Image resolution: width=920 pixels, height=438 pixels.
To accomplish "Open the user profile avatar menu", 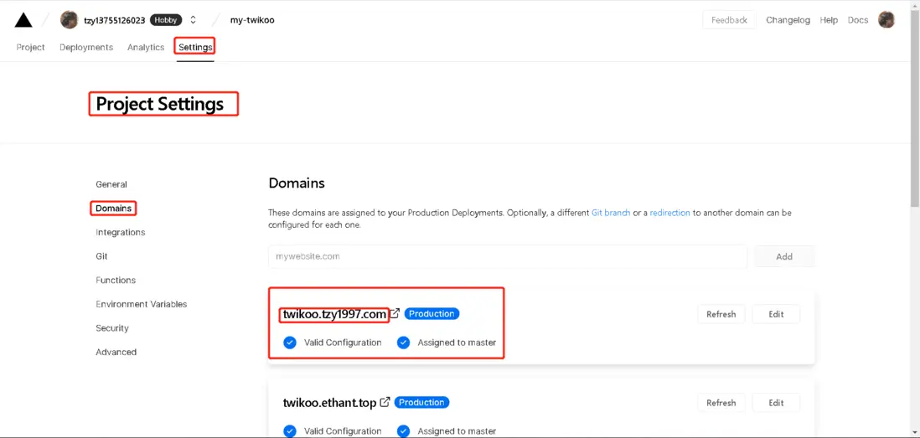I will (886, 20).
